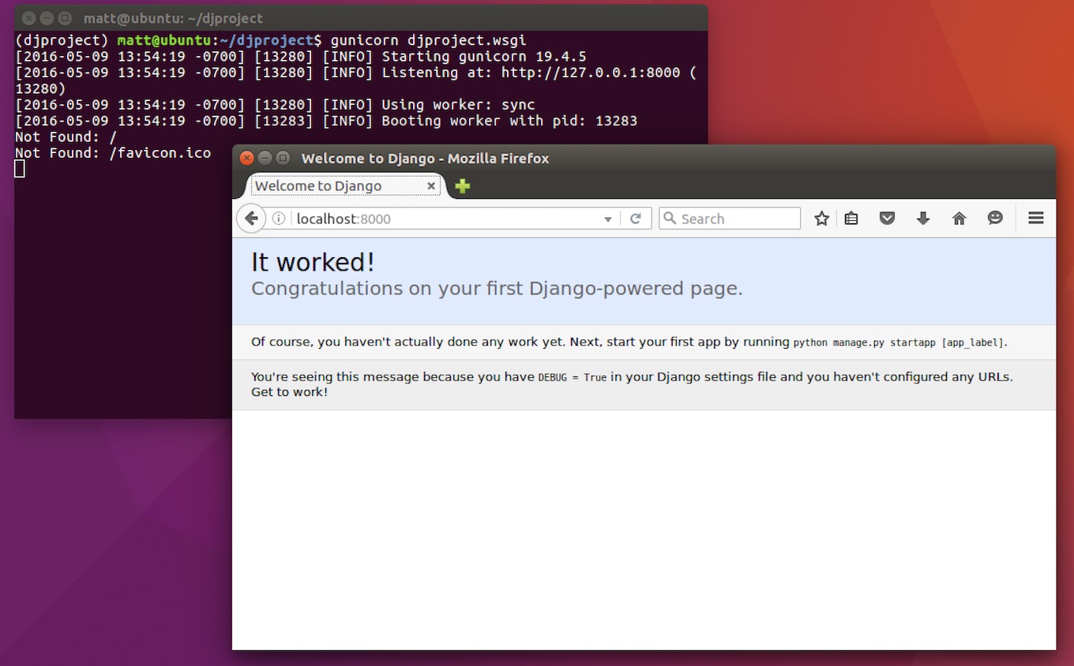The height and width of the screenshot is (666, 1074).
Task: Open the Firefox hamburger menu
Action: coord(1036,219)
